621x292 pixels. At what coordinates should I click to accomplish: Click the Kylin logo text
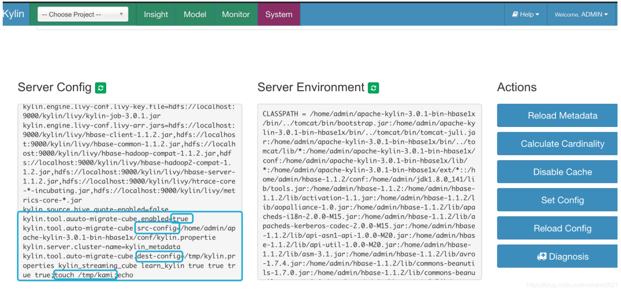(x=13, y=14)
